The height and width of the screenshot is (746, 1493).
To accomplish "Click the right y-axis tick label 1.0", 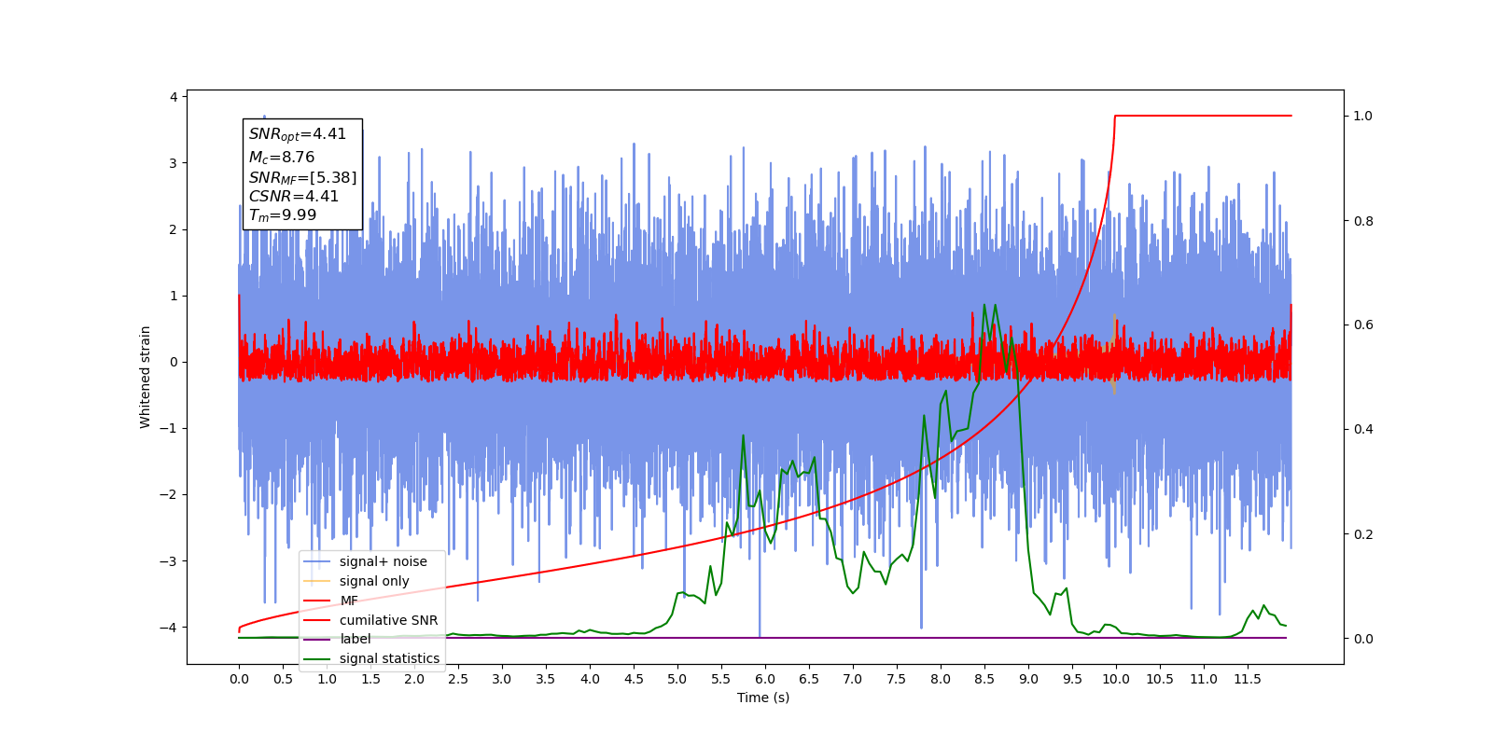I will (x=1363, y=116).
